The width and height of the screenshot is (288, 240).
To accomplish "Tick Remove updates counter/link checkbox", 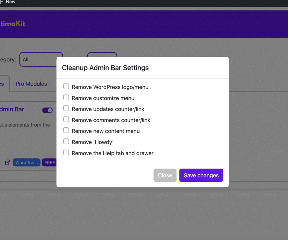I will [x=66, y=108].
